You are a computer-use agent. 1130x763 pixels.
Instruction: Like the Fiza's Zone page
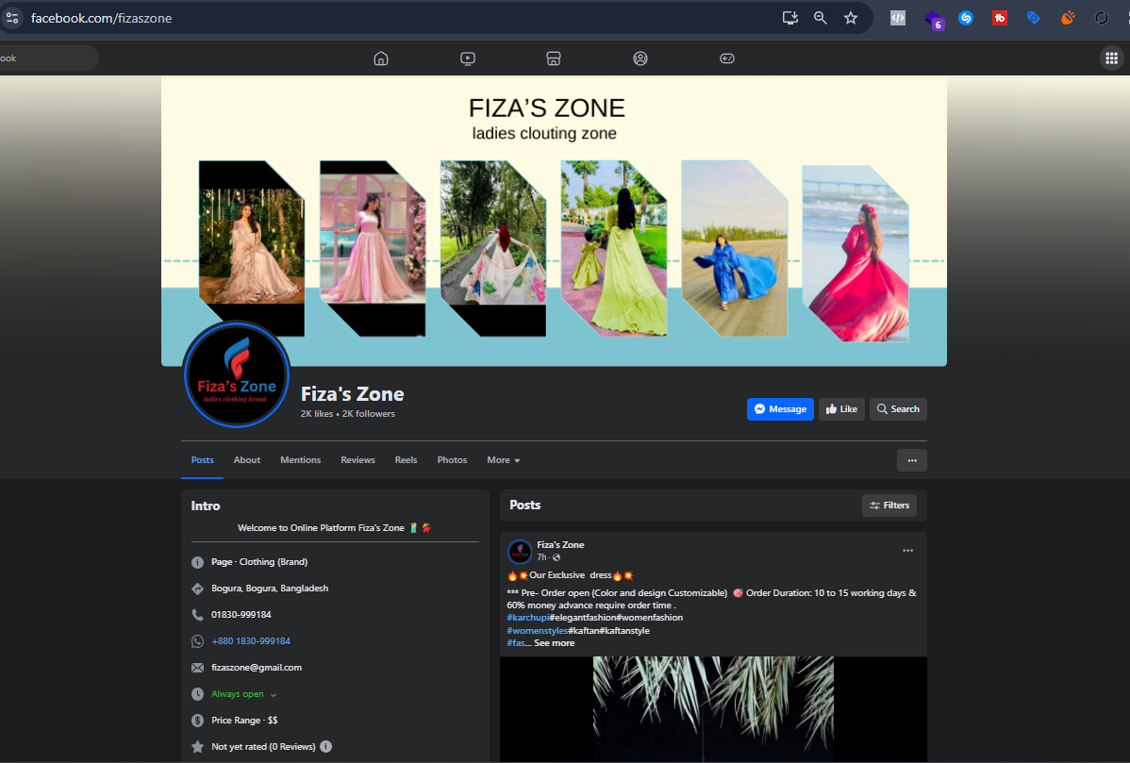841,409
